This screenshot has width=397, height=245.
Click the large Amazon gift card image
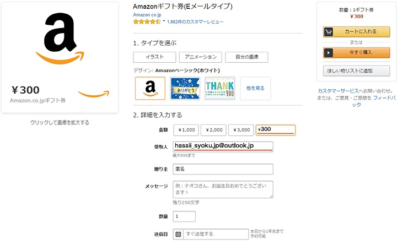60,57
